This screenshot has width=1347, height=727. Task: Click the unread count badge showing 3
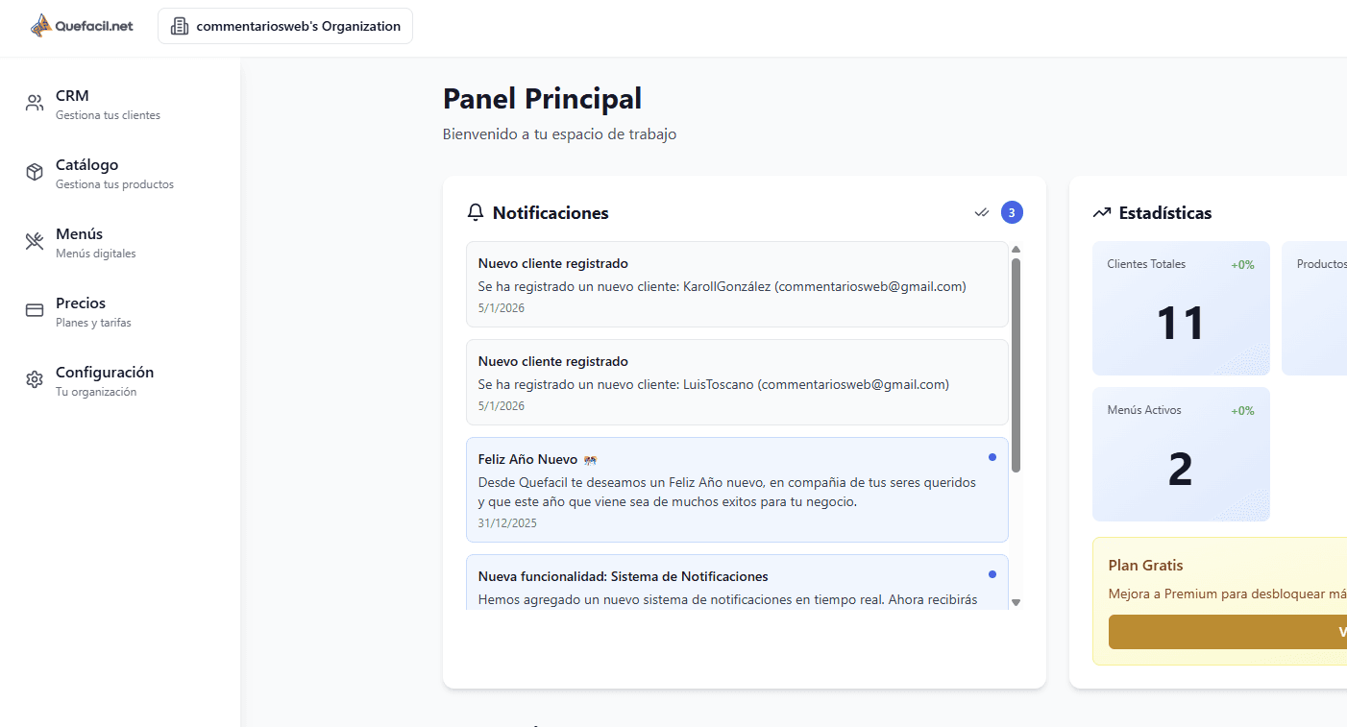click(x=1012, y=212)
